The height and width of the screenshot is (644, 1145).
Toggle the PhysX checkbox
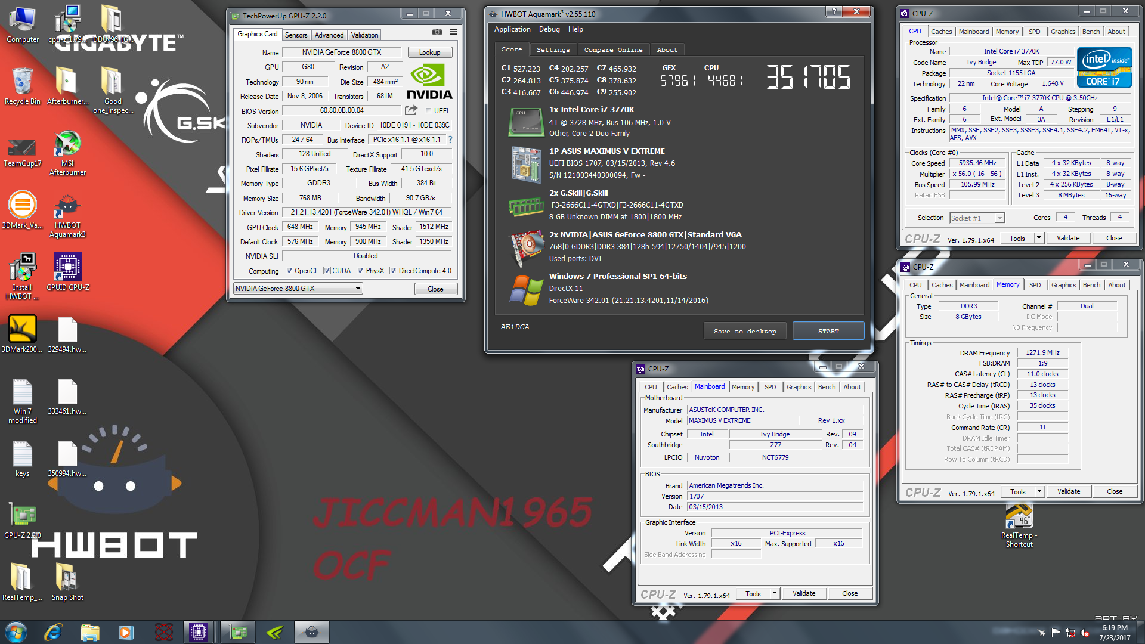click(x=360, y=271)
